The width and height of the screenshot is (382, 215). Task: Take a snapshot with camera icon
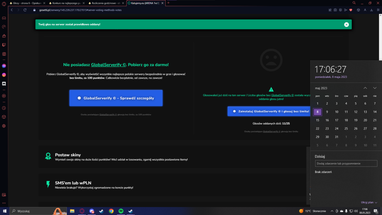(335, 10)
